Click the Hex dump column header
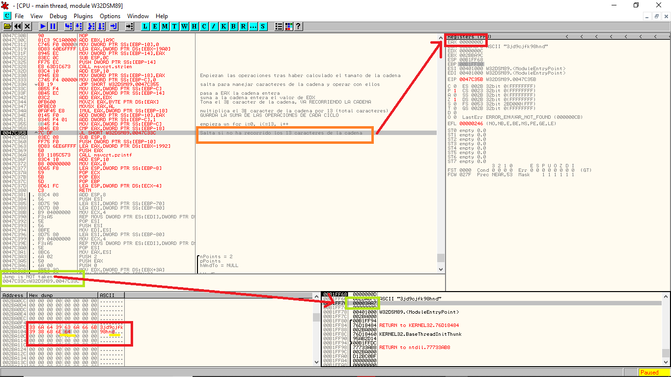Viewport: 671px width, 377px height. 63,296
